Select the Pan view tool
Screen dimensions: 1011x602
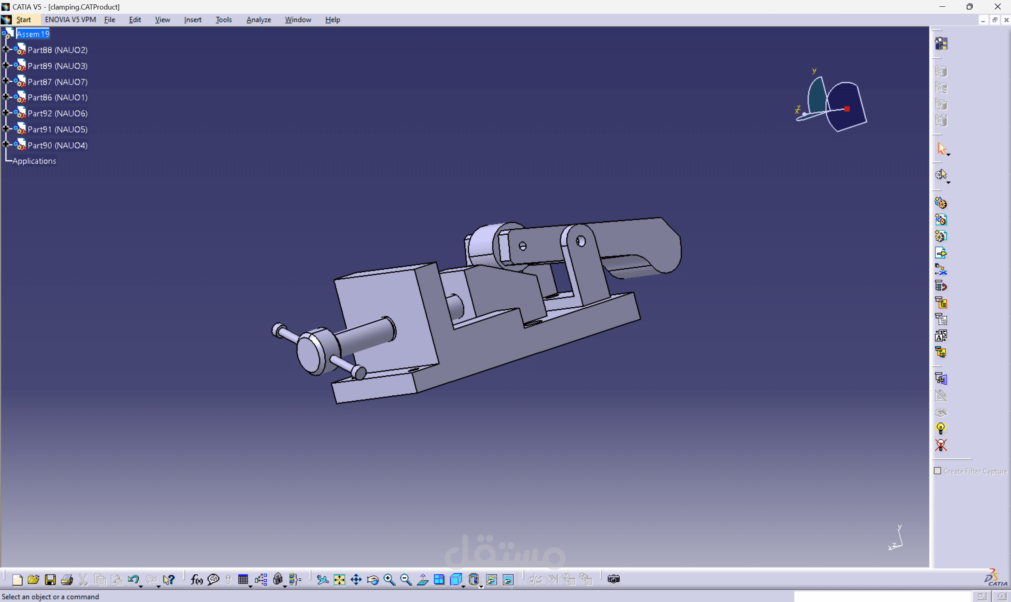(x=356, y=580)
